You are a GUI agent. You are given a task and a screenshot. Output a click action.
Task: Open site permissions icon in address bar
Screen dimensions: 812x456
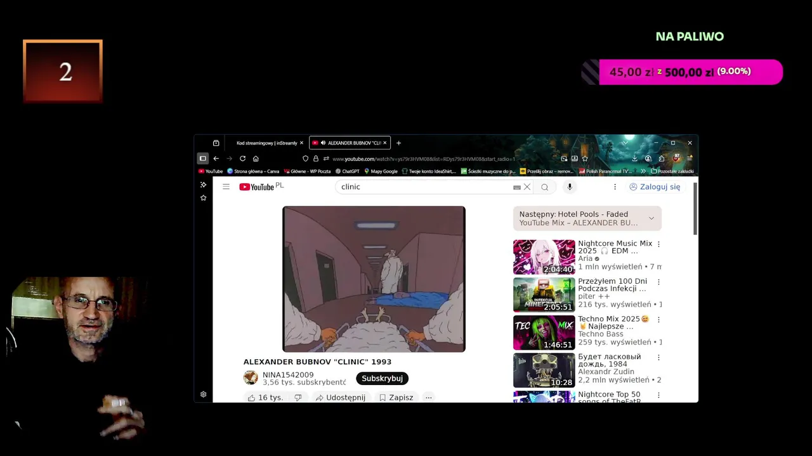coord(326,158)
